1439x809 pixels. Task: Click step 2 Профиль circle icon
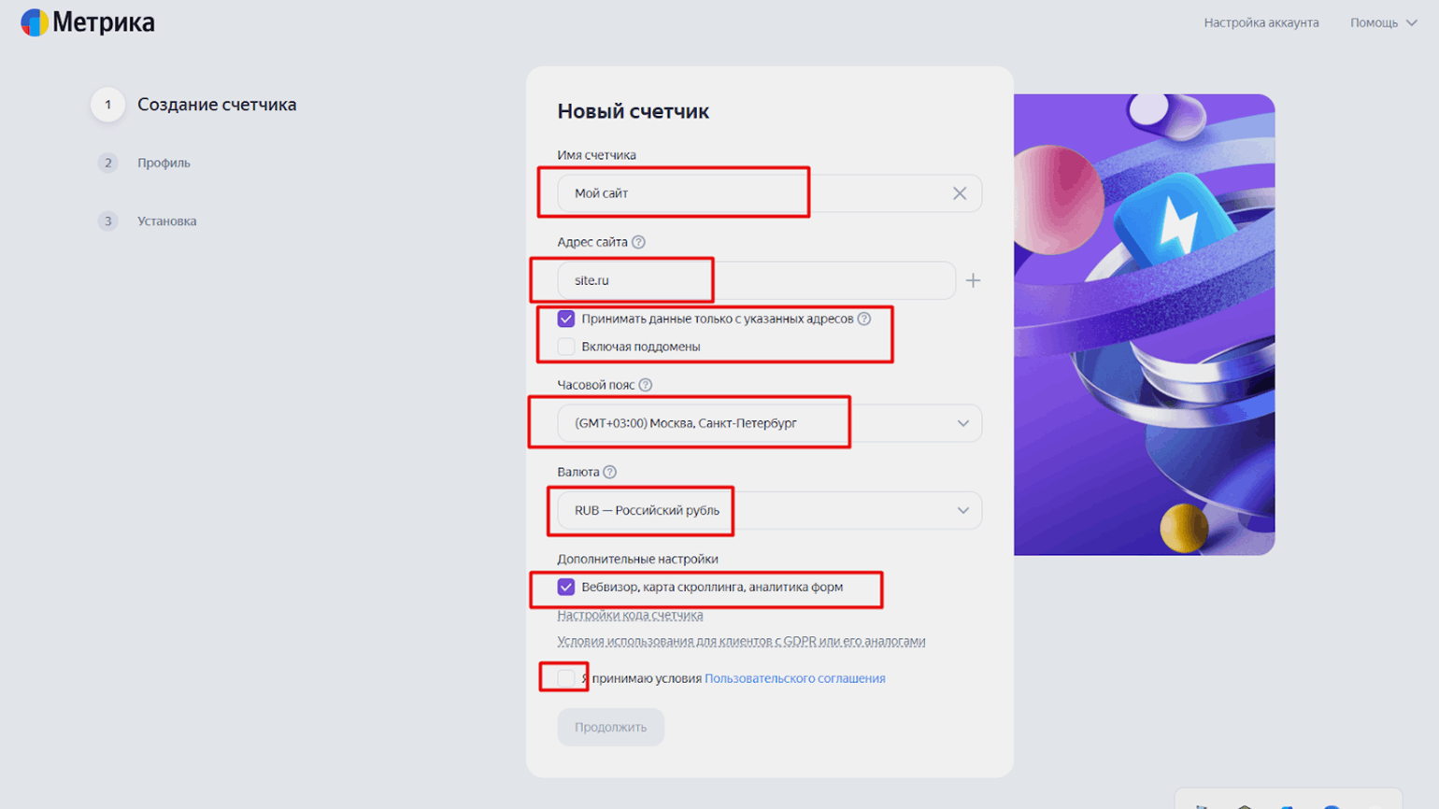coord(108,163)
